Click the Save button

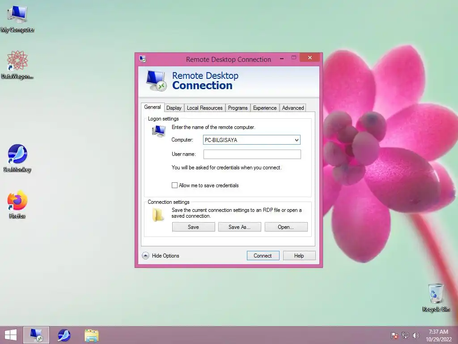[193, 227]
